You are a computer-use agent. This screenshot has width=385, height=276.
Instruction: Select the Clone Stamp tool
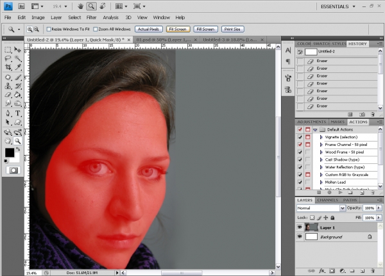coord(8,86)
